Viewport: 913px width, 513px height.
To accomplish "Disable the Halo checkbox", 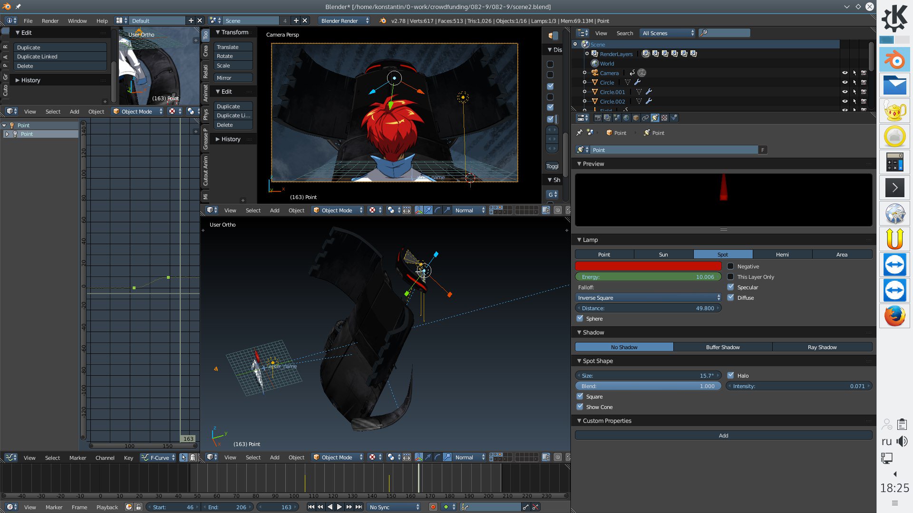I will tap(730, 375).
